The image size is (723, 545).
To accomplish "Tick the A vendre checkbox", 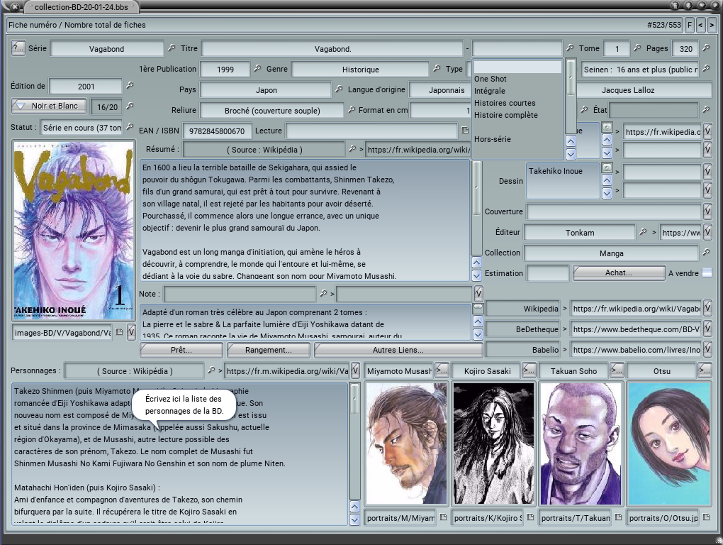I will coord(707,273).
